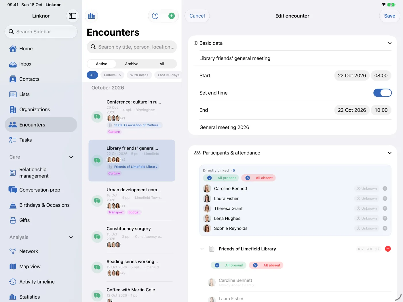Cancel editing the encounter
This screenshot has height=302, width=403.
[x=197, y=16]
